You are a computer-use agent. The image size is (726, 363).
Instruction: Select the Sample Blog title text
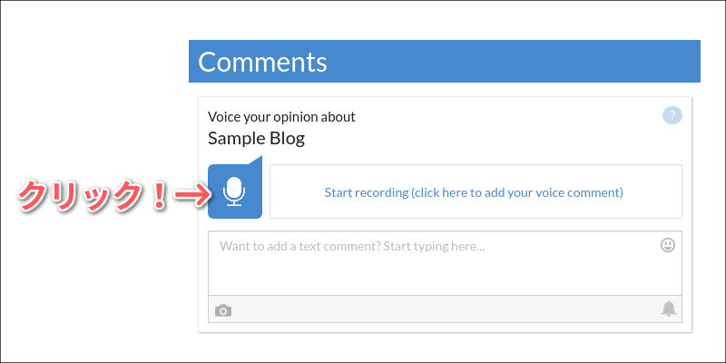(256, 138)
